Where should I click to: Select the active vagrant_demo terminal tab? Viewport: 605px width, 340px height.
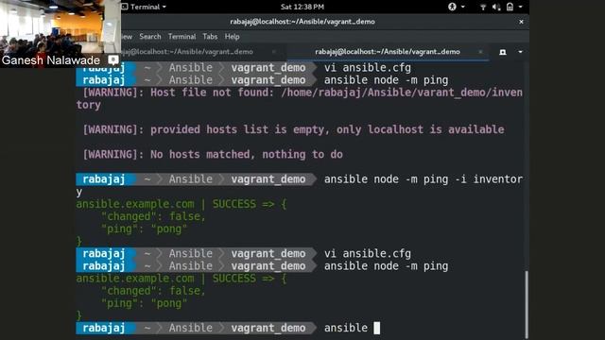[387, 51]
